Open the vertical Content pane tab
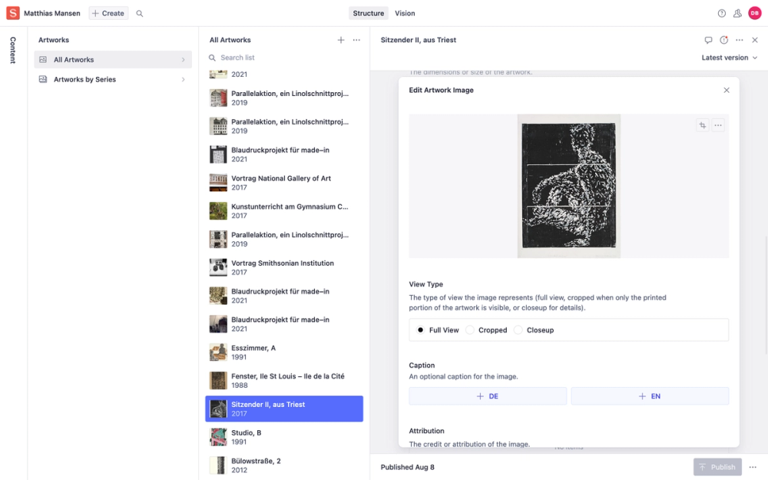This screenshot has width=768, height=480. 13,50
